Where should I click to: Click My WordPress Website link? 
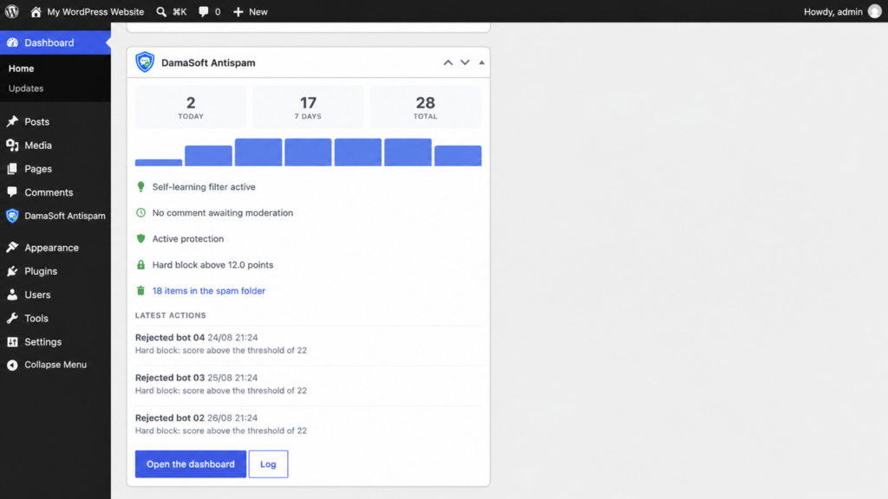95,11
